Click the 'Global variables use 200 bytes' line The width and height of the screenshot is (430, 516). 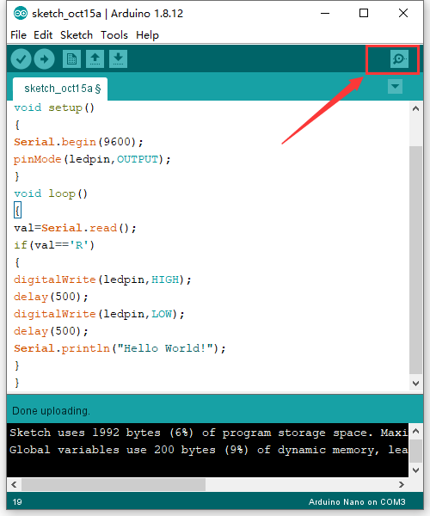tap(209, 450)
